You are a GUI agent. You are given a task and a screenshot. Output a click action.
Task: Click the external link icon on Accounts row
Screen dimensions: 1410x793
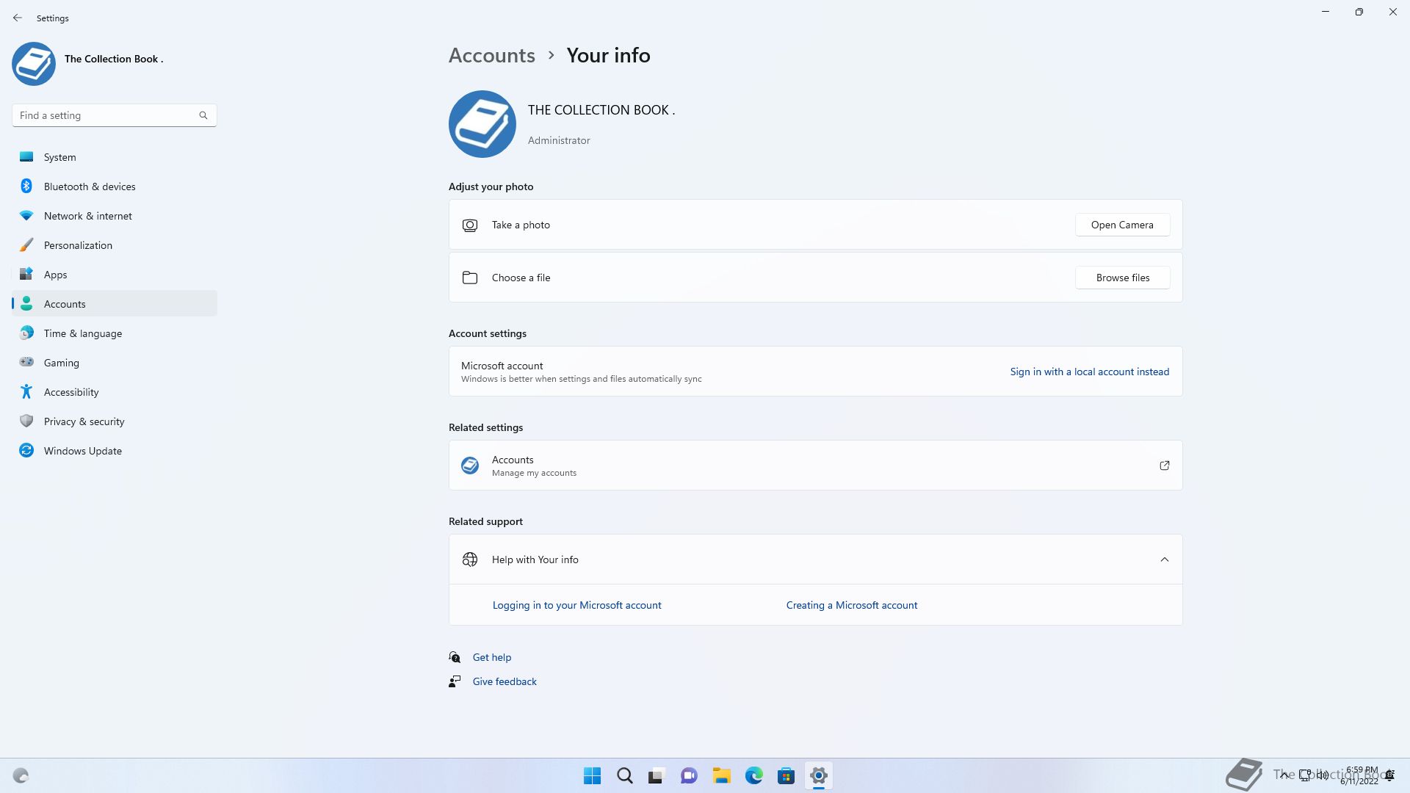1164,466
